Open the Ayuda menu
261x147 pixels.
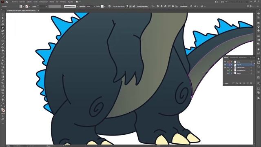click(x=71, y=2)
